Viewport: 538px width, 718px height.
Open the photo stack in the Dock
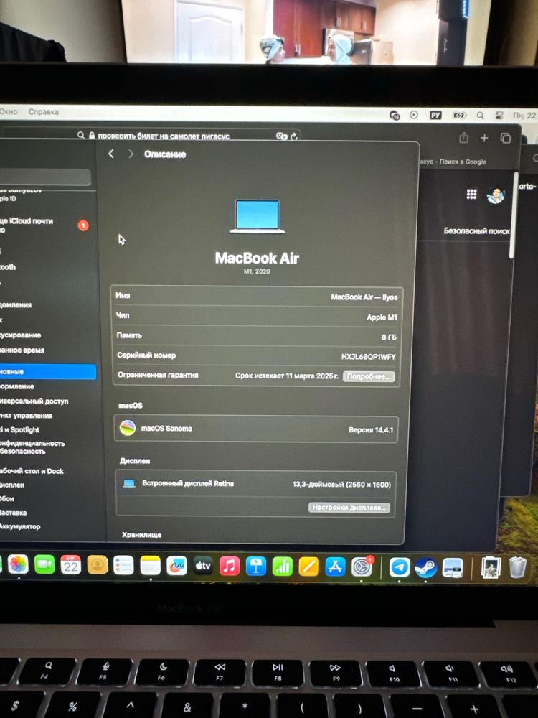(x=491, y=568)
